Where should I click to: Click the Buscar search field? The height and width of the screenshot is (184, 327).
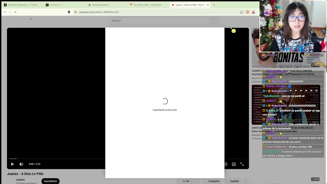[x=160, y=20]
